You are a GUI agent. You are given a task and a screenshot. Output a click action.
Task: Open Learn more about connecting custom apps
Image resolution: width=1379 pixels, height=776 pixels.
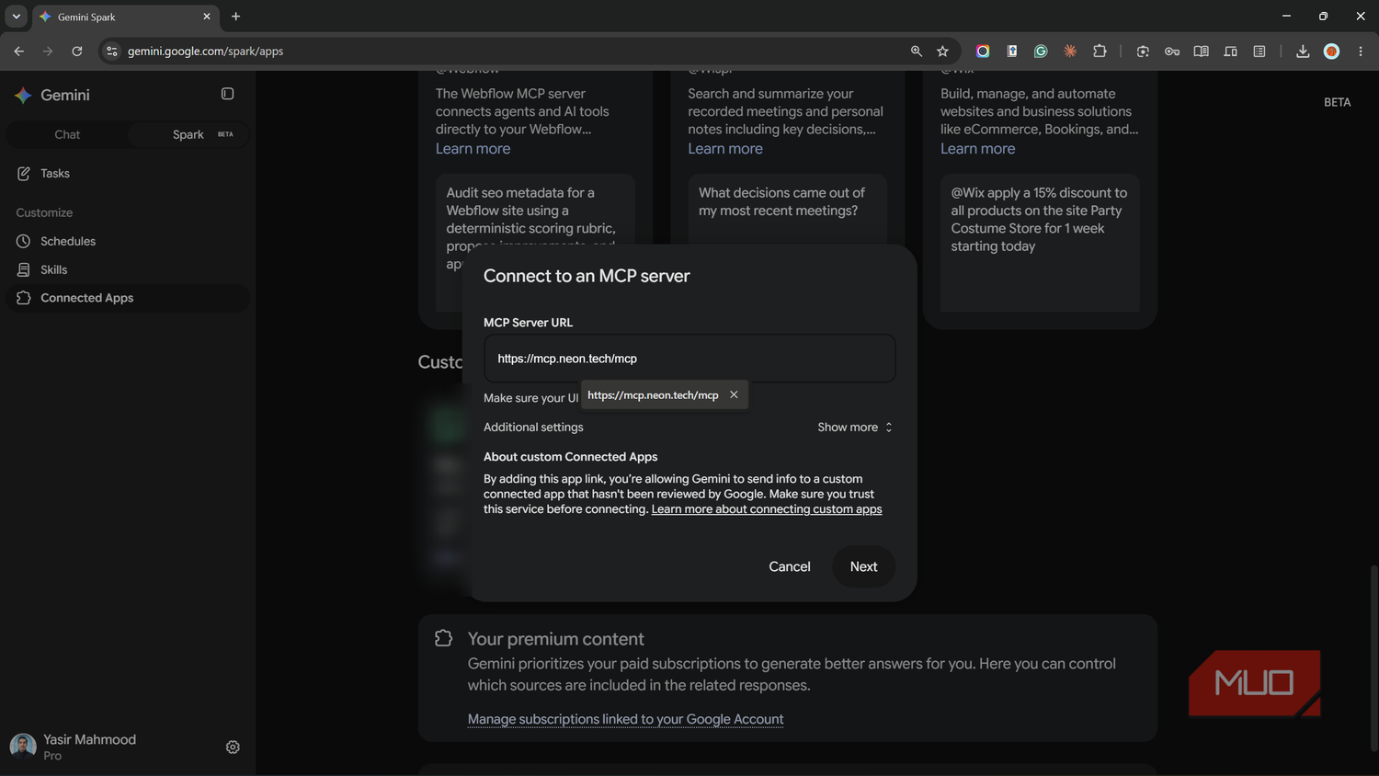coord(767,509)
